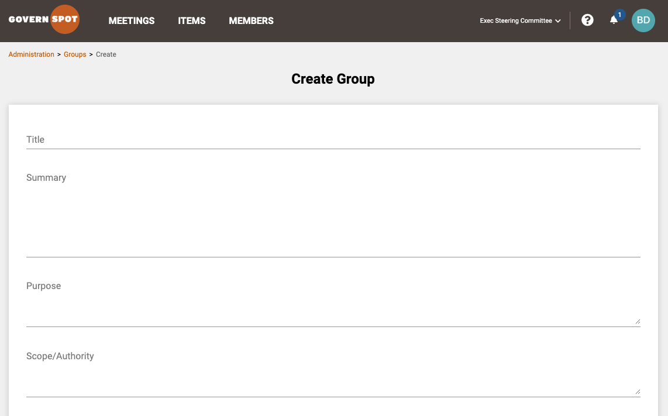668x416 pixels.
Task: Open the Items menu
Action: (x=192, y=21)
